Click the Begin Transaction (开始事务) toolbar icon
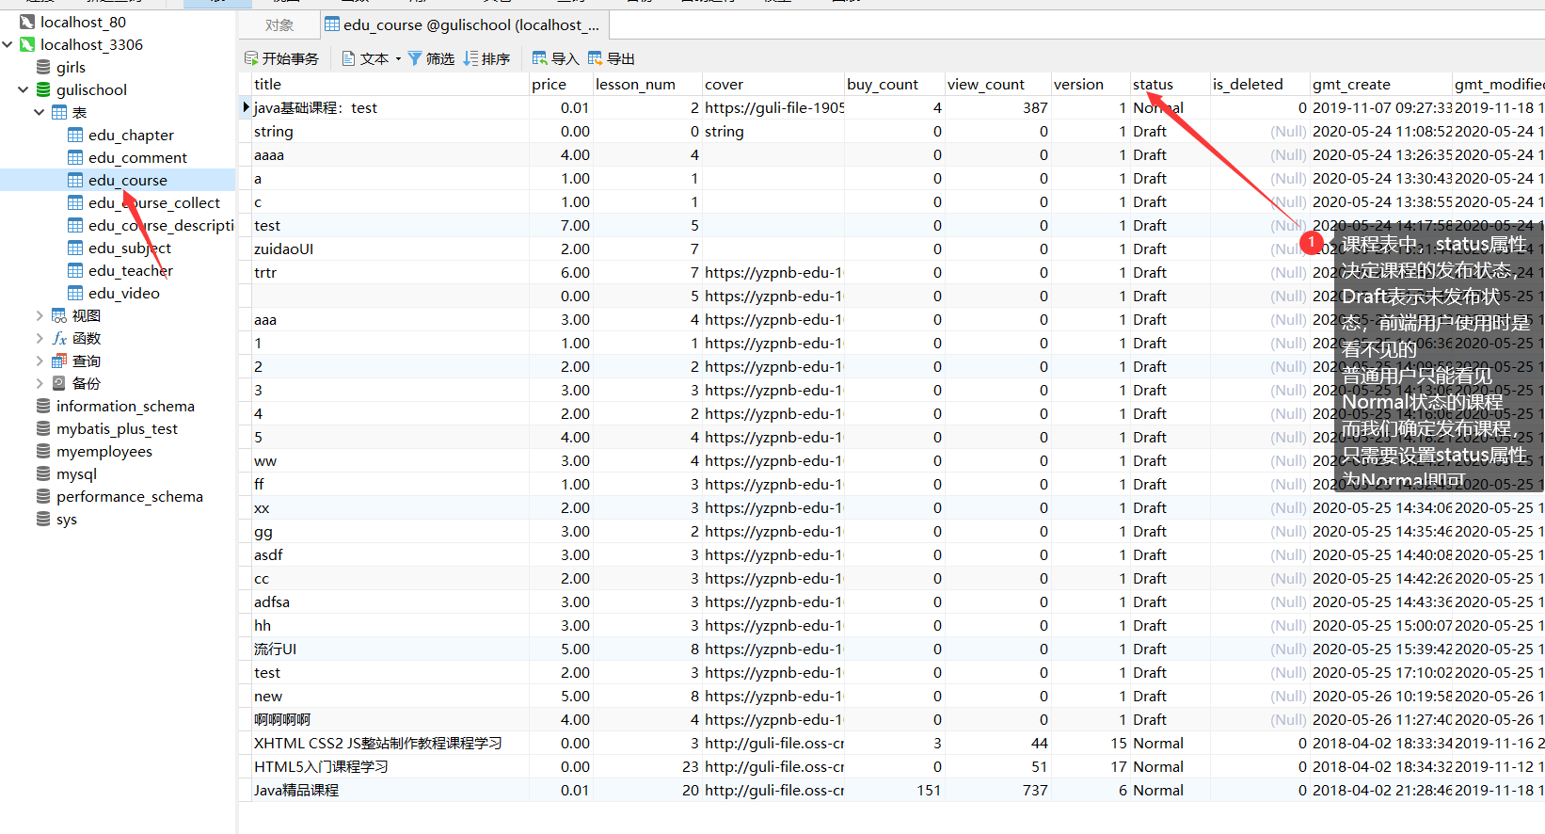 pyautogui.click(x=251, y=58)
